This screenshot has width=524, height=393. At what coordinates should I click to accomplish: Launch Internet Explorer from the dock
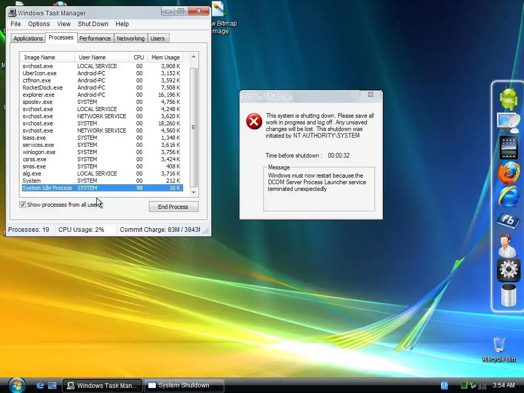(508, 196)
